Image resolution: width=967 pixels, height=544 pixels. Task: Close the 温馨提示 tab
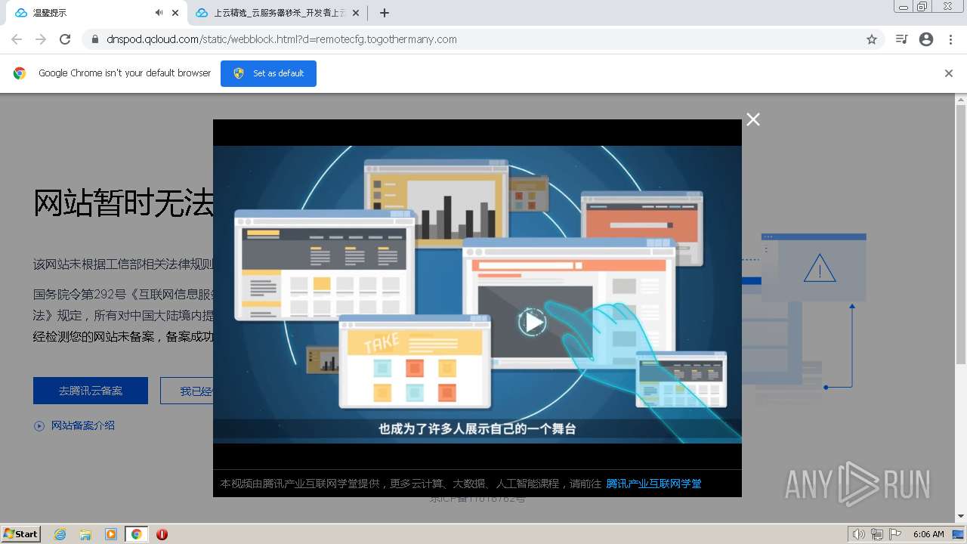point(175,13)
